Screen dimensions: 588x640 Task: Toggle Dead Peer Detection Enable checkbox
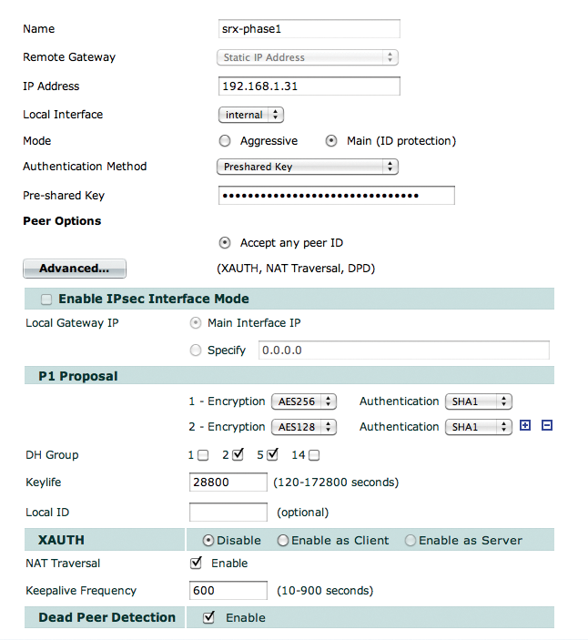pyautogui.click(x=209, y=617)
